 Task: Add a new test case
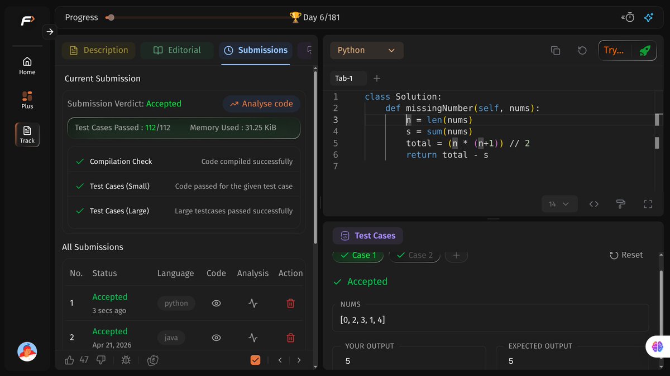click(x=456, y=255)
